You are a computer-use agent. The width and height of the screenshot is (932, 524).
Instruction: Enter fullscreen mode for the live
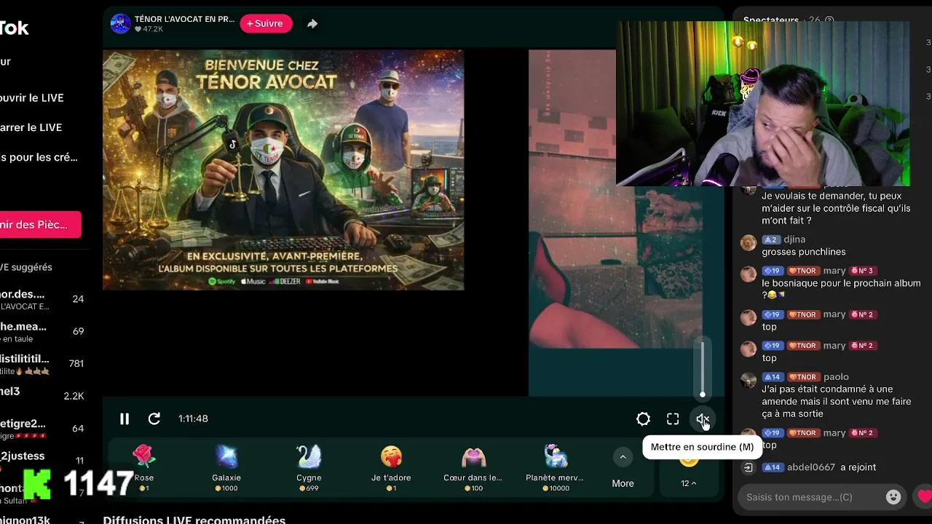tap(673, 418)
